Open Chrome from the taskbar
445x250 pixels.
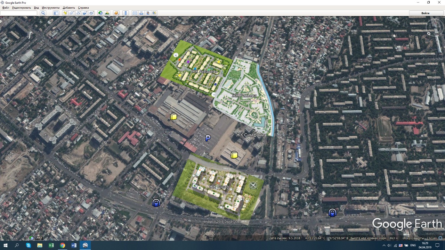63,245
